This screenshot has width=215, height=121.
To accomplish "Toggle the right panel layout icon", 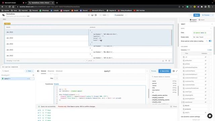I will [x=95, y=15].
